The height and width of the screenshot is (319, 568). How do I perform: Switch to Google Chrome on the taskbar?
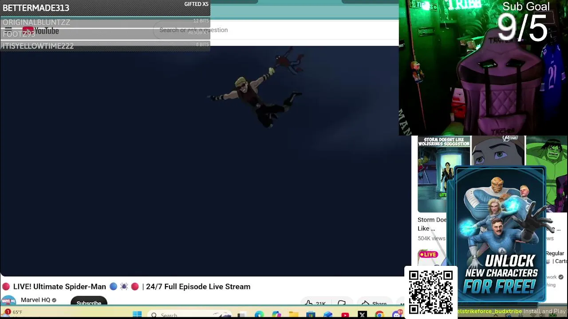[379, 315]
